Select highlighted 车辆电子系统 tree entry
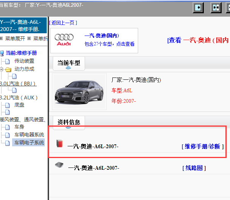The image size is (230, 200). tap(28, 143)
